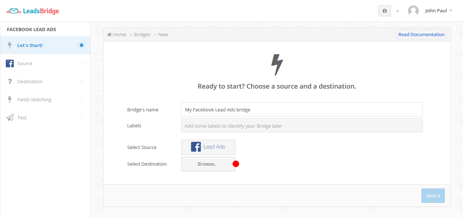Open the John Paul account dropdown
This screenshot has height=217, width=463.
(439, 11)
